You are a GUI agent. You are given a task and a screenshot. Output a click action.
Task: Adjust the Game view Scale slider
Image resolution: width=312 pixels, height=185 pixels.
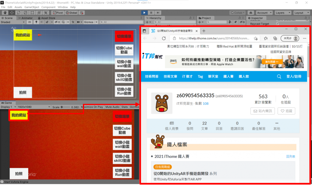tap(65, 107)
